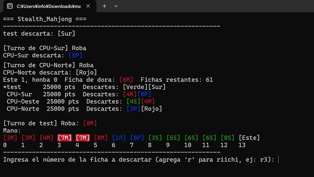This screenshot has width=314, height=177.
Task: Click hand tile [1P] in the hand
Action: point(119,138)
